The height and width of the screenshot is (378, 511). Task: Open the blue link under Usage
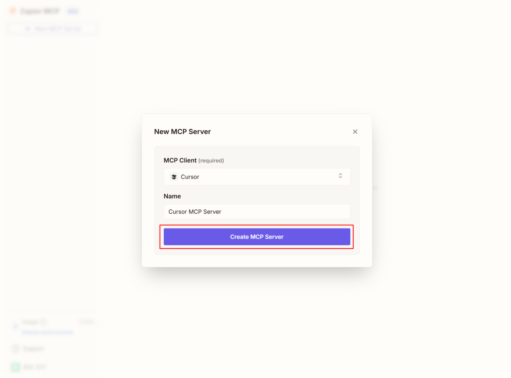click(47, 332)
